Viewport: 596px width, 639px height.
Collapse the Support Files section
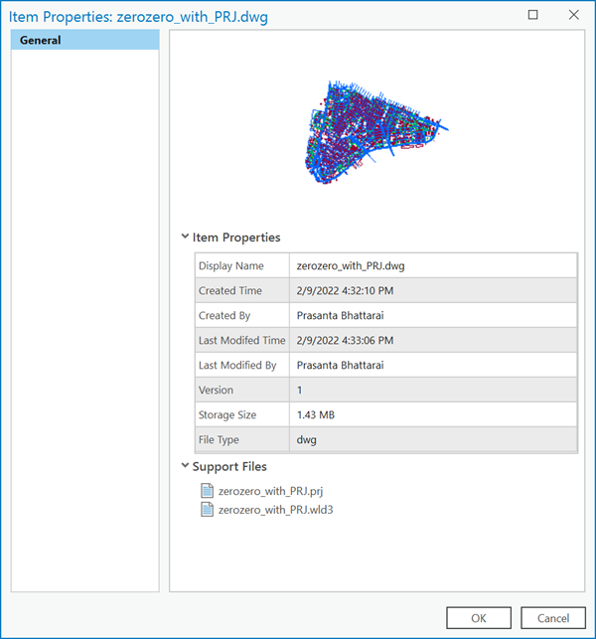pos(185,465)
